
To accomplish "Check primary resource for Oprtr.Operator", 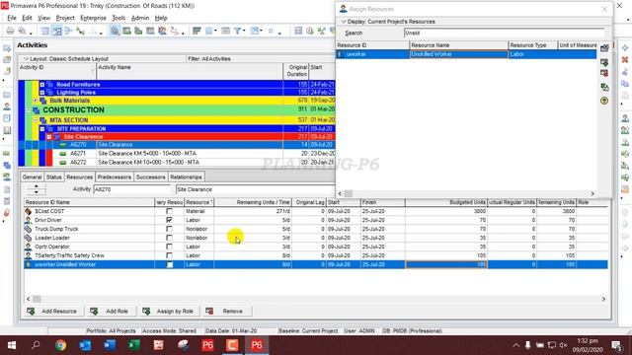I will [x=169, y=247].
